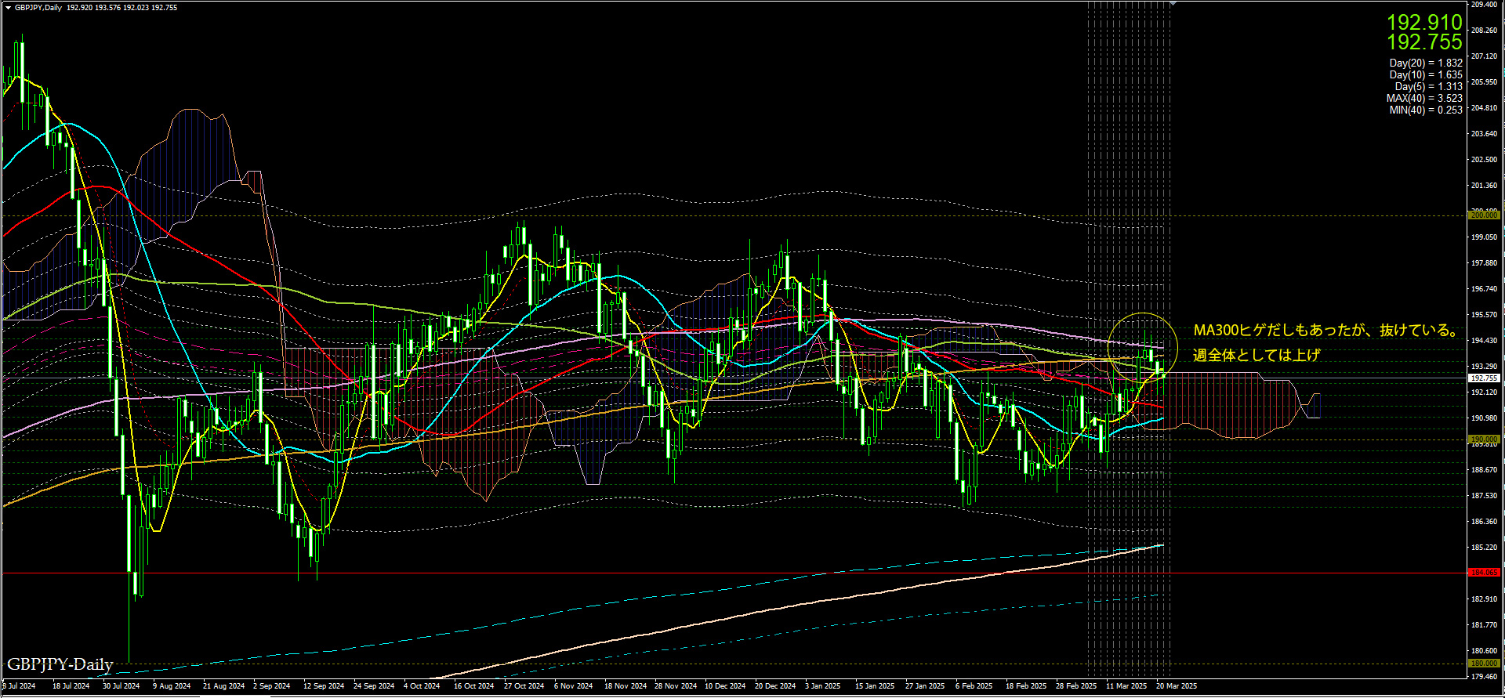Click the 30 Jul 2024 date label
The image size is (1505, 698).
[121, 686]
